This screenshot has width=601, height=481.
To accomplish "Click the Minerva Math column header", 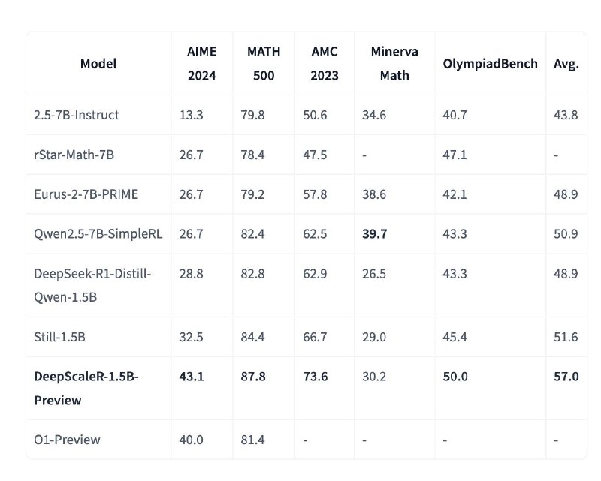I will coord(394,63).
